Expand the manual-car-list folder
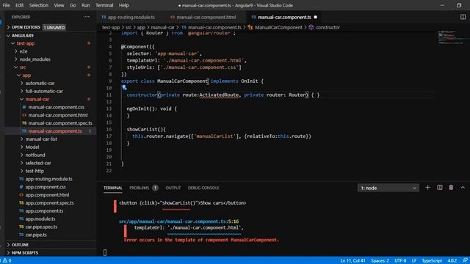The width and height of the screenshot is (470, 264). [x=41, y=139]
